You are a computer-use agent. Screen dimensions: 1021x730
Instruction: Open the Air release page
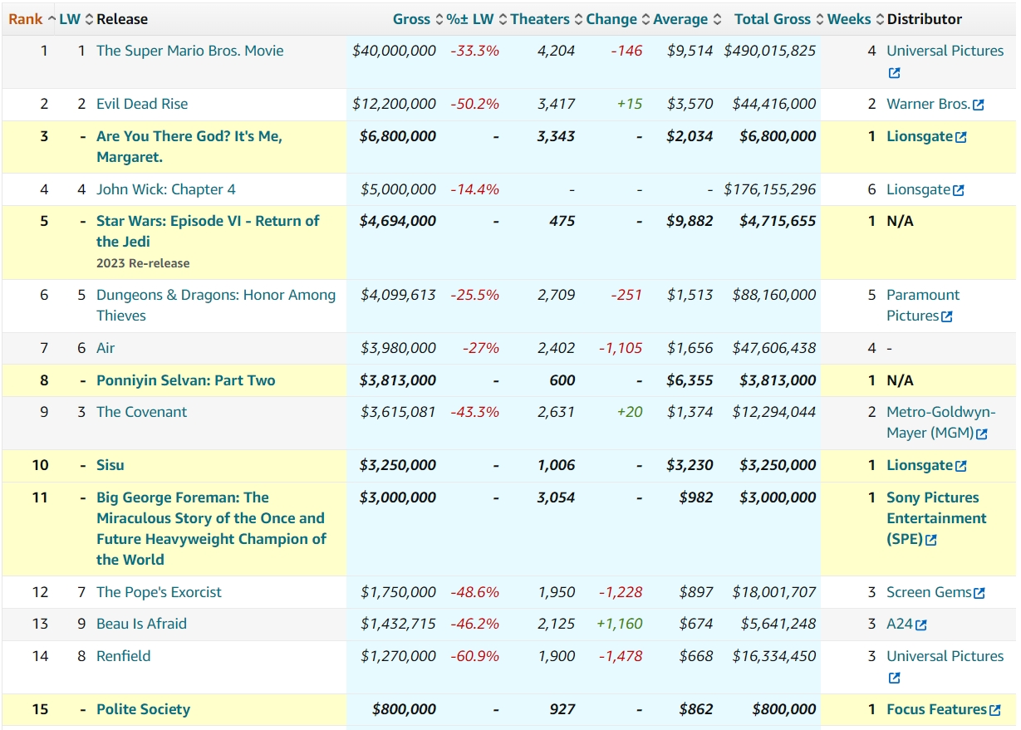[106, 348]
